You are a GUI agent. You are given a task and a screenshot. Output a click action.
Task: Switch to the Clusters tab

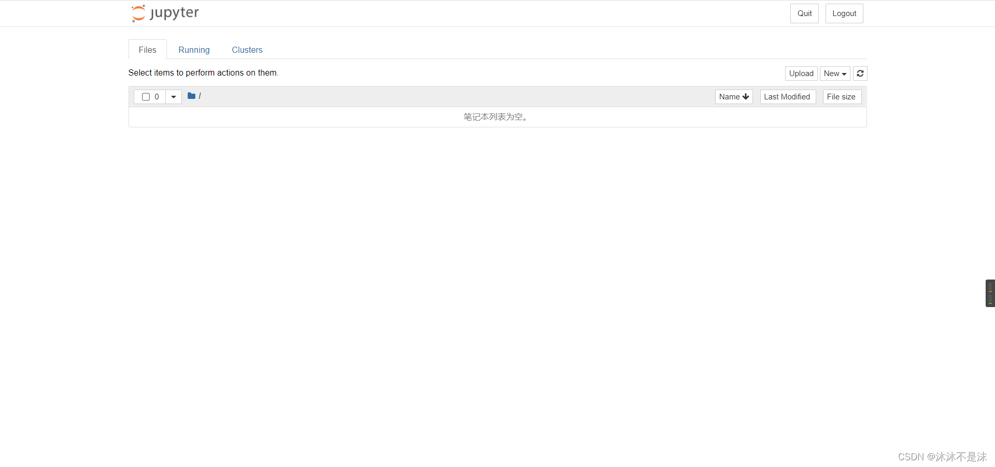[x=247, y=50]
